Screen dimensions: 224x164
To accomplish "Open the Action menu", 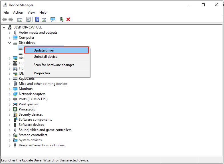I will tap(18, 13).
